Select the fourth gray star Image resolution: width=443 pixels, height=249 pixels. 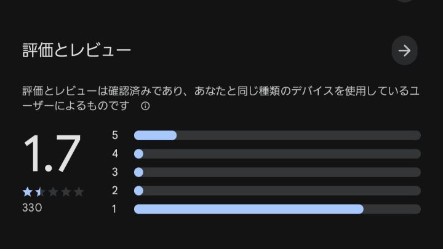coord(66,192)
